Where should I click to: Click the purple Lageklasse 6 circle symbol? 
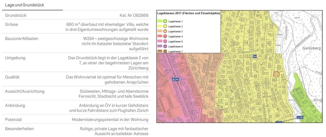point(165,46)
